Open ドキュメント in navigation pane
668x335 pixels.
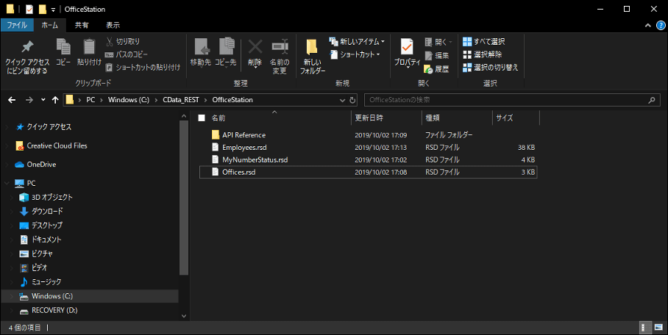46,239
